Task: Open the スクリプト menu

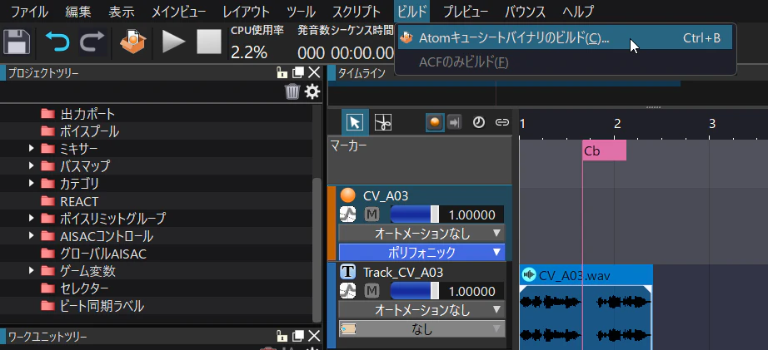Action: [357, 11]
